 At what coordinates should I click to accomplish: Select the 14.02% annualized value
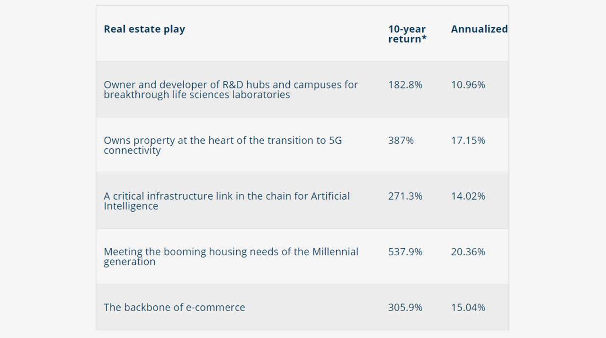pos(468,196)
